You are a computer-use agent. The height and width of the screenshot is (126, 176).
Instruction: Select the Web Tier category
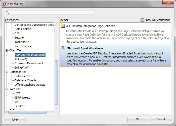pyautogui.click(x=15, y=89)
